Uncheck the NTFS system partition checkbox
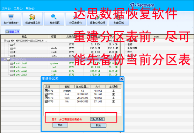 (x=46, y=91)
